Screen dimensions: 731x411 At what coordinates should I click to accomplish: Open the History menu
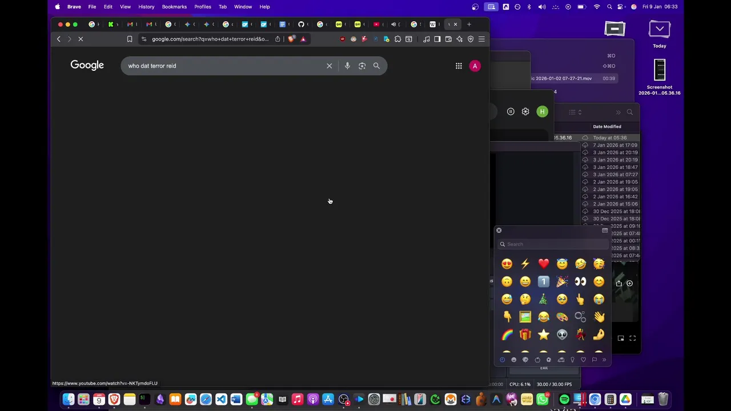pyautogui.click(x=146, y=7)
